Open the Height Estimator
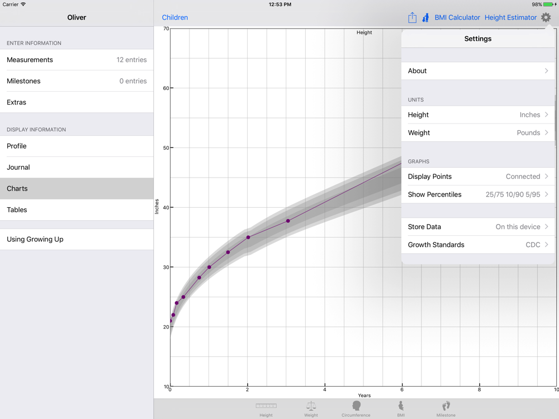Viewport: 559px width, 419px height. point(510,17)
